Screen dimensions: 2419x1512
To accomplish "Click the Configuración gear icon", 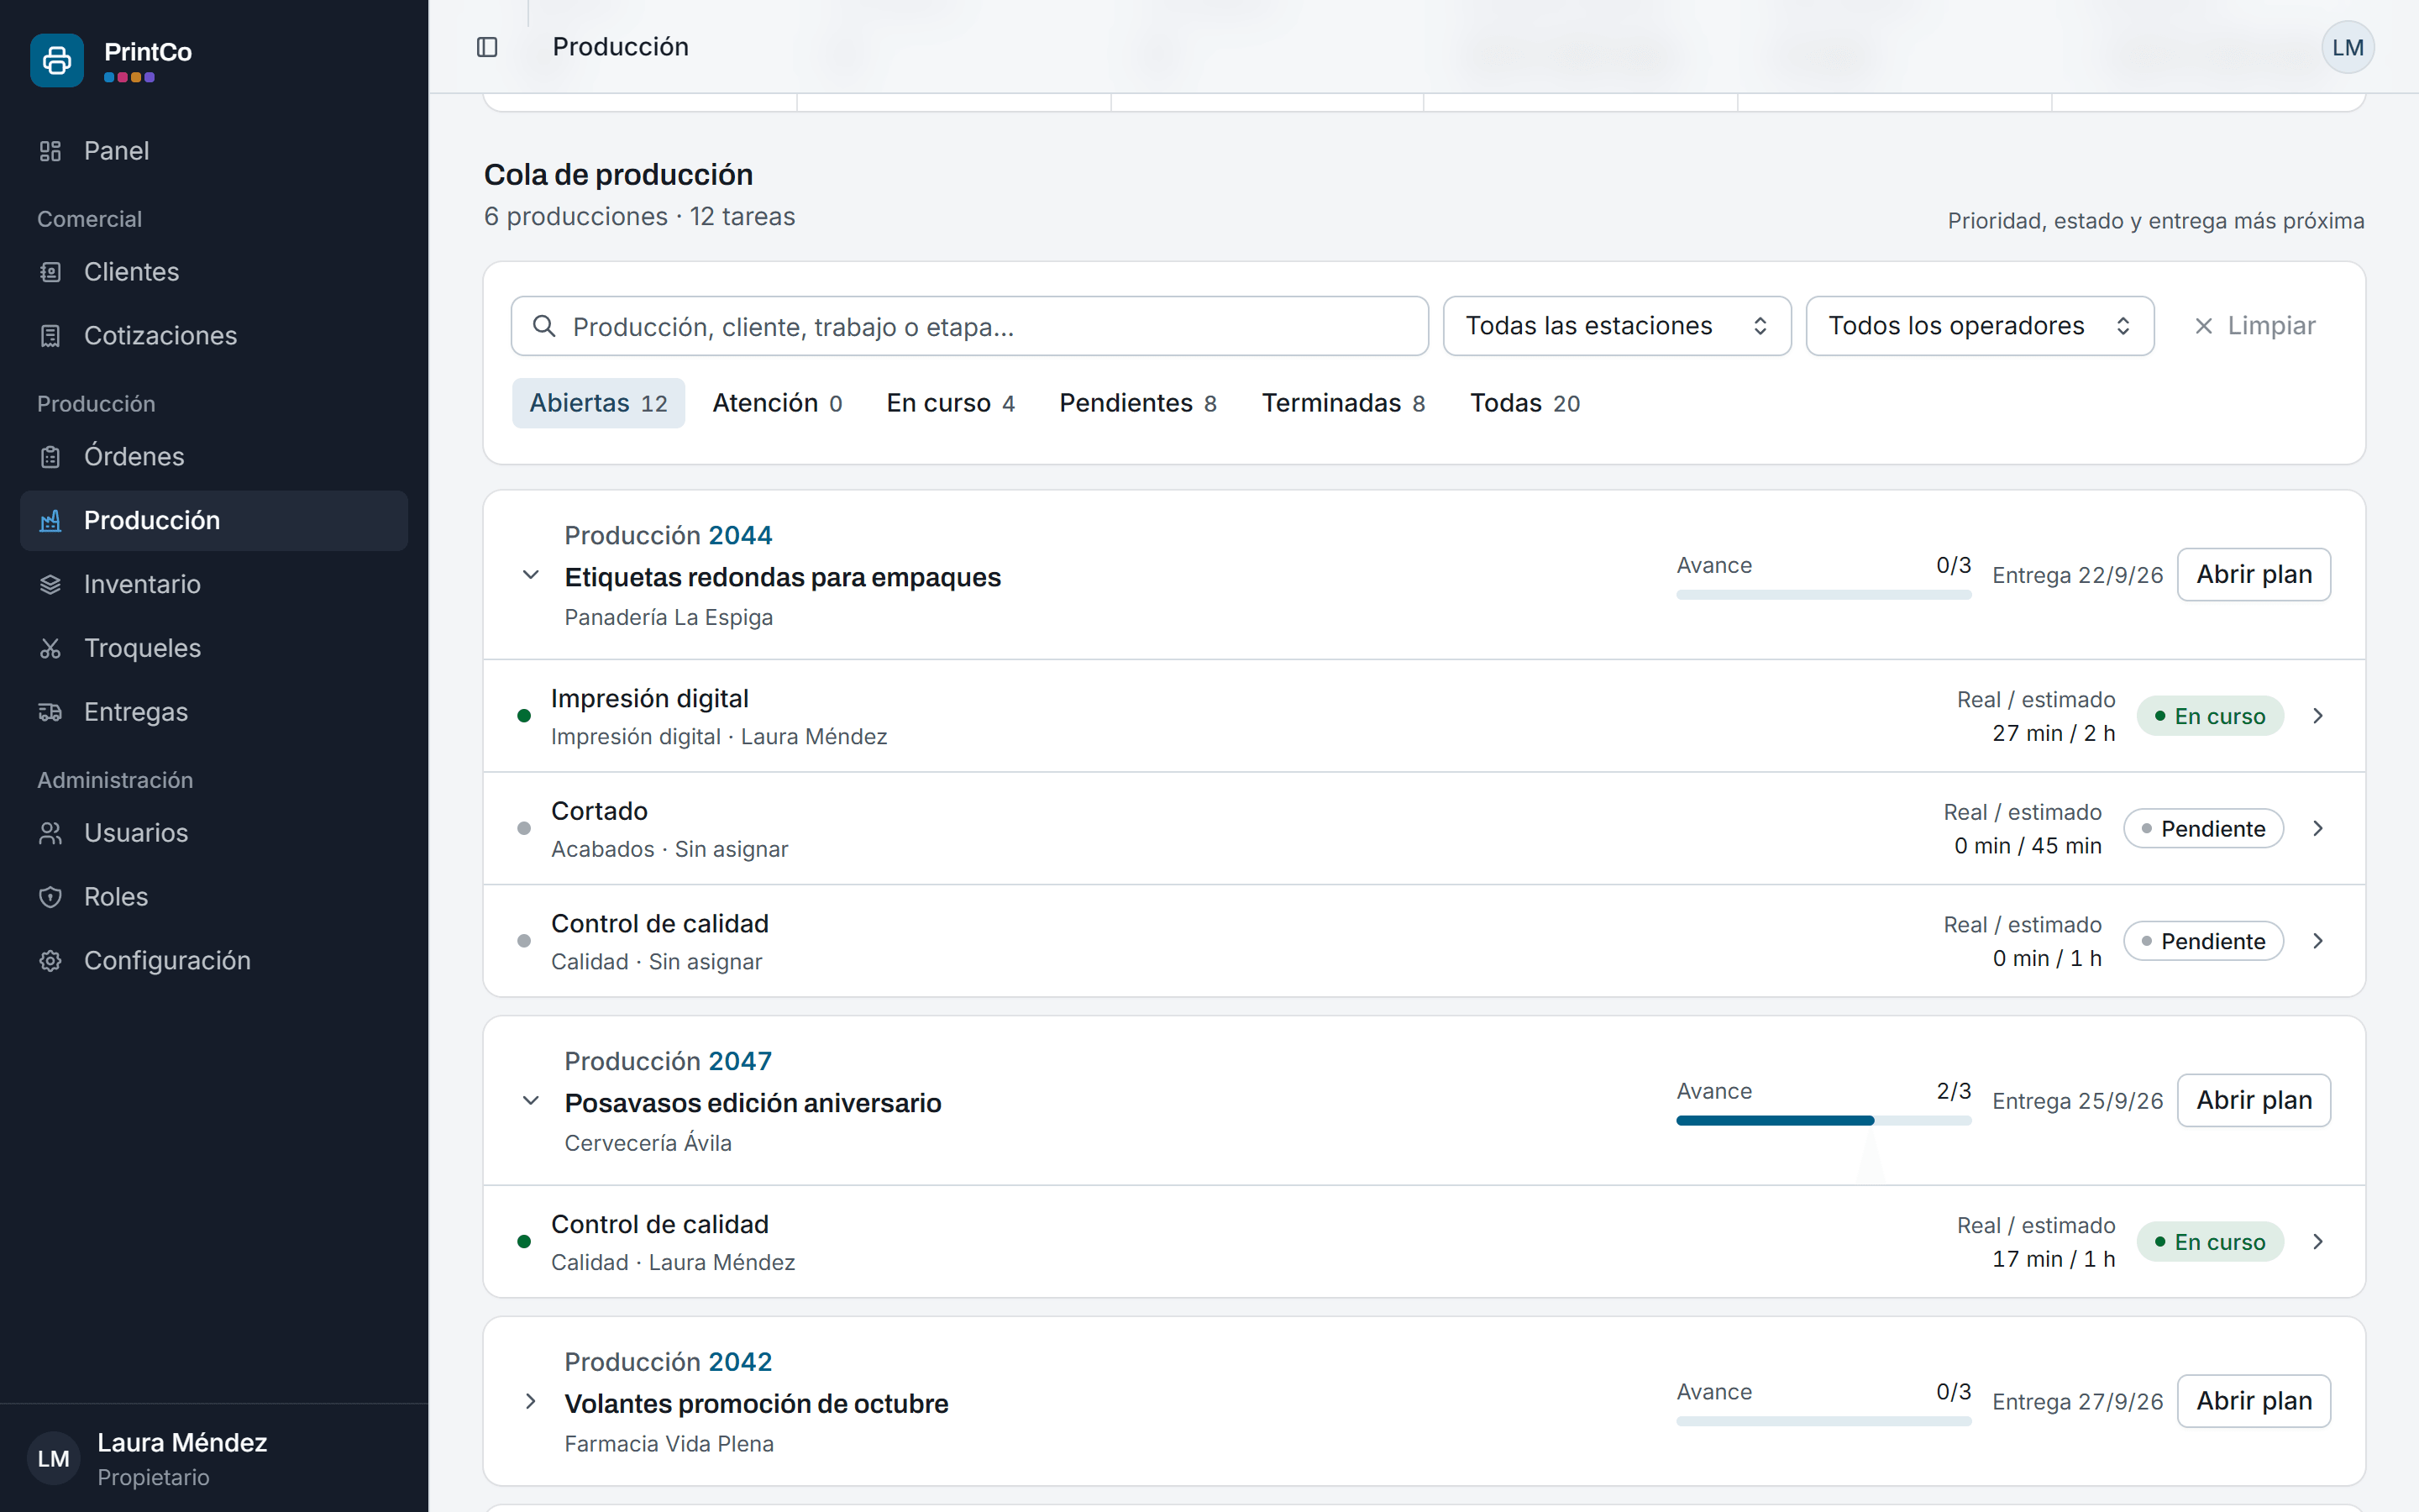I will pyautogui.click(x=50, y=961).
